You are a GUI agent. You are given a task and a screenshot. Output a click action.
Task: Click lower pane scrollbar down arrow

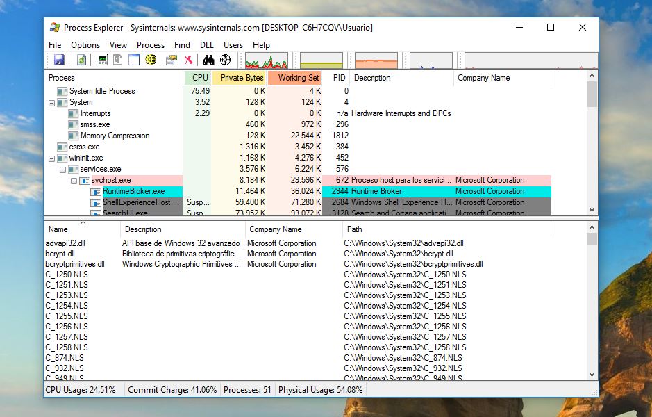[x=592, y=375]
